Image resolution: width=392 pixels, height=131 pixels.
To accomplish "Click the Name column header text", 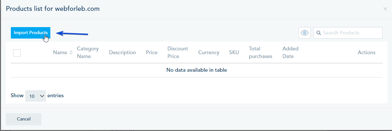I will [x=60, y=53].
